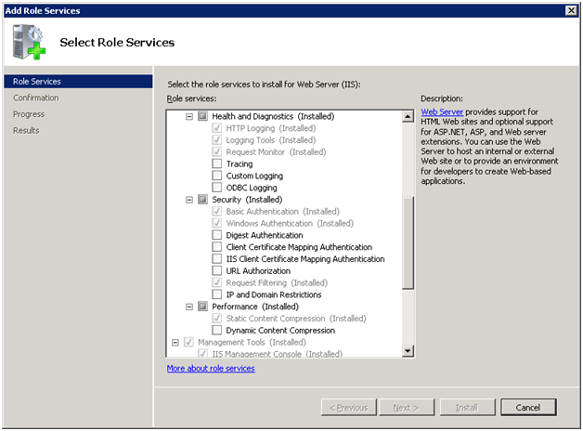Collapse the Management Tools node
583x431 pixels.
tap(175, 342)
